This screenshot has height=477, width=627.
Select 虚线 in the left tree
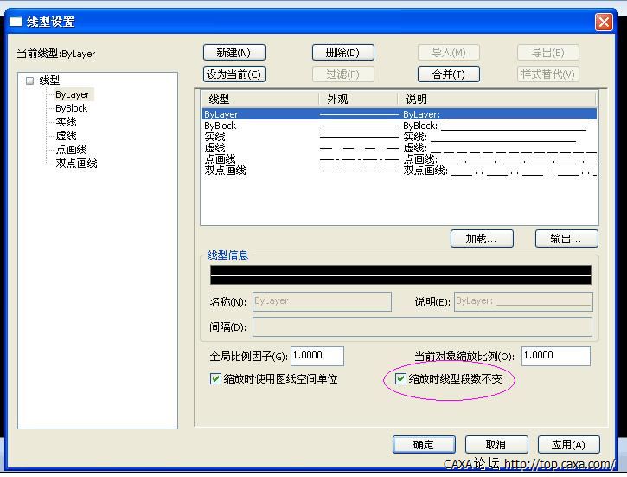(x=66, y=136)
